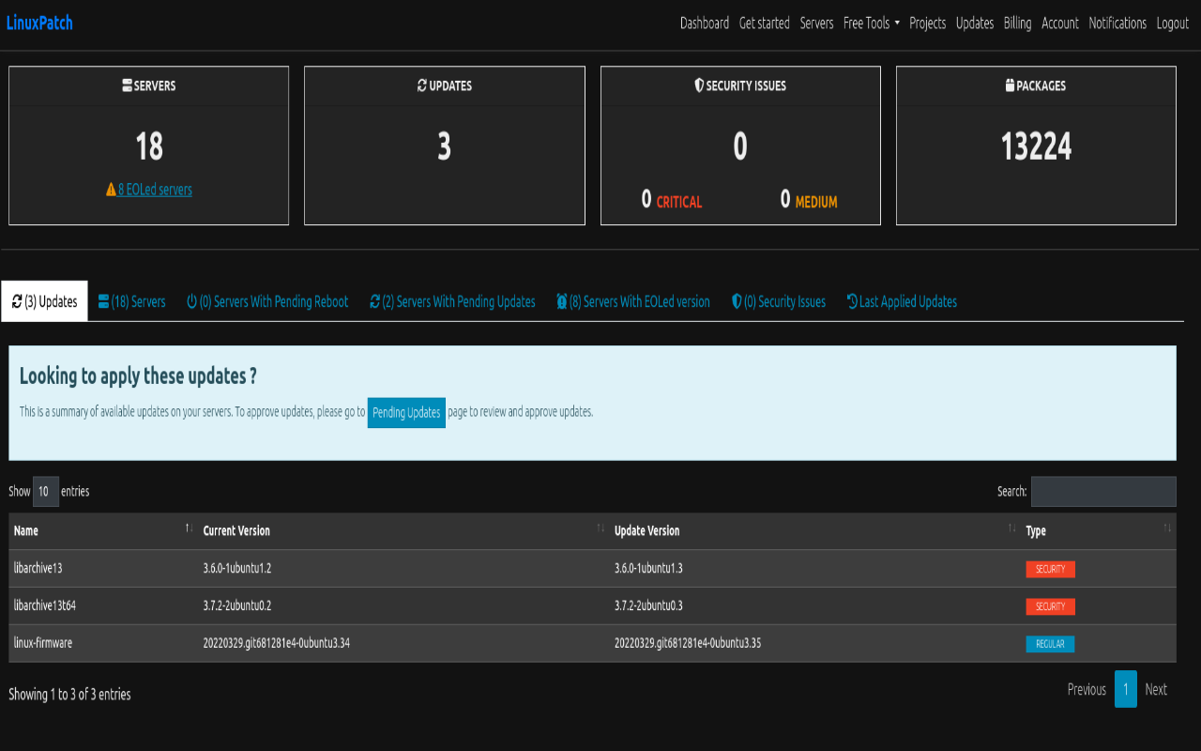Click the server icon on (18) Servers tab
The image size is (1201, 751).
(x=103, y=301)
